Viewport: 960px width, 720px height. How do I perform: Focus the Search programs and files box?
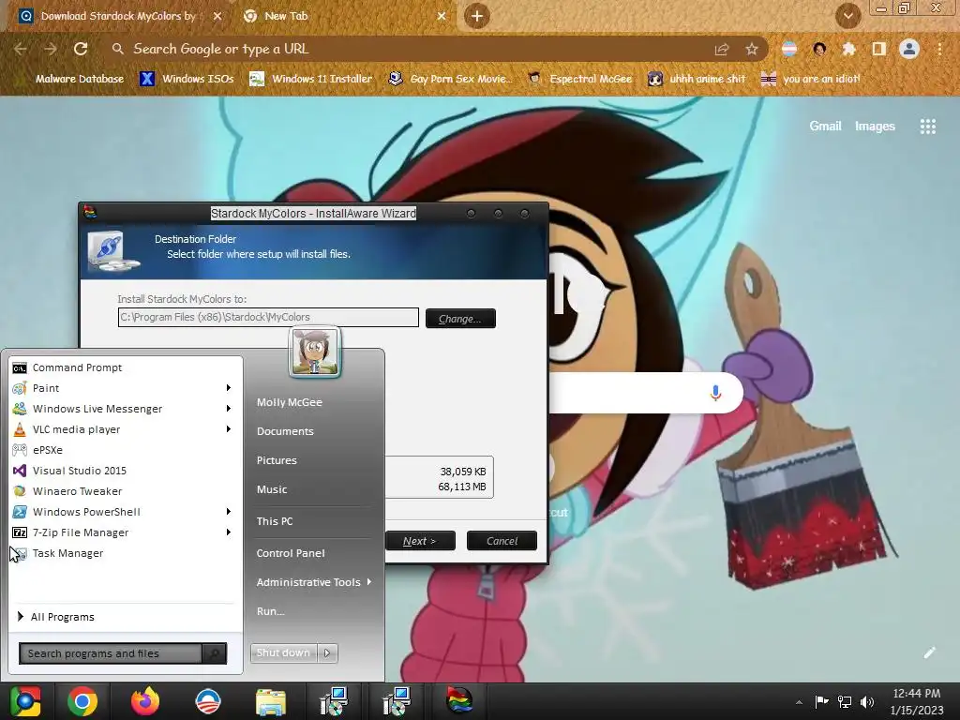click(111, 653)
